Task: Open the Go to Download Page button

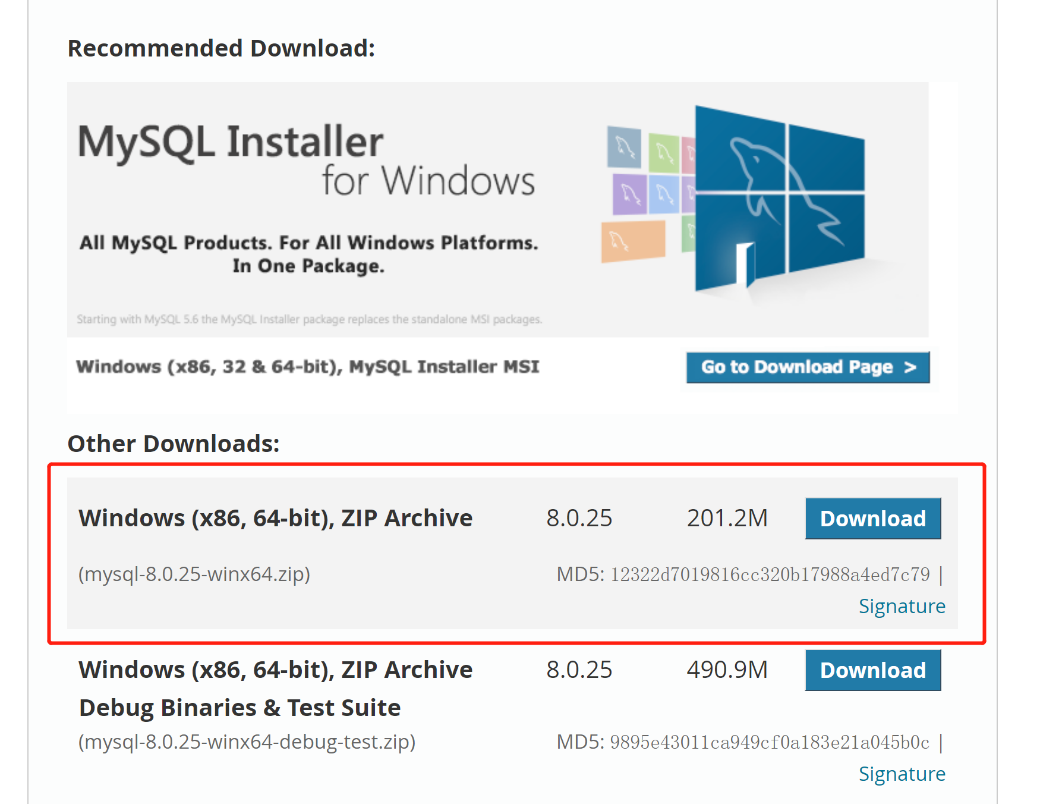Action: click(808, 368)
